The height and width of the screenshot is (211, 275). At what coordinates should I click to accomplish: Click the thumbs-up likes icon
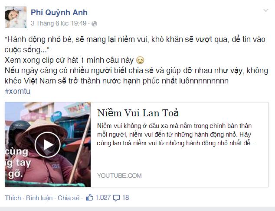[x=90, y=197]
